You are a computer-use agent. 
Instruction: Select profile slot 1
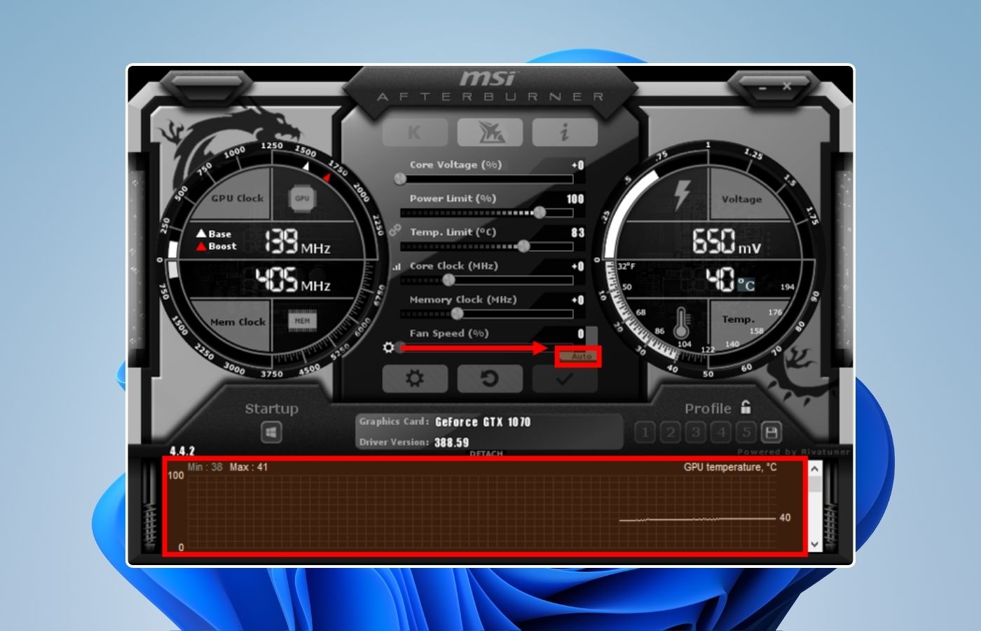click(645, 432)
